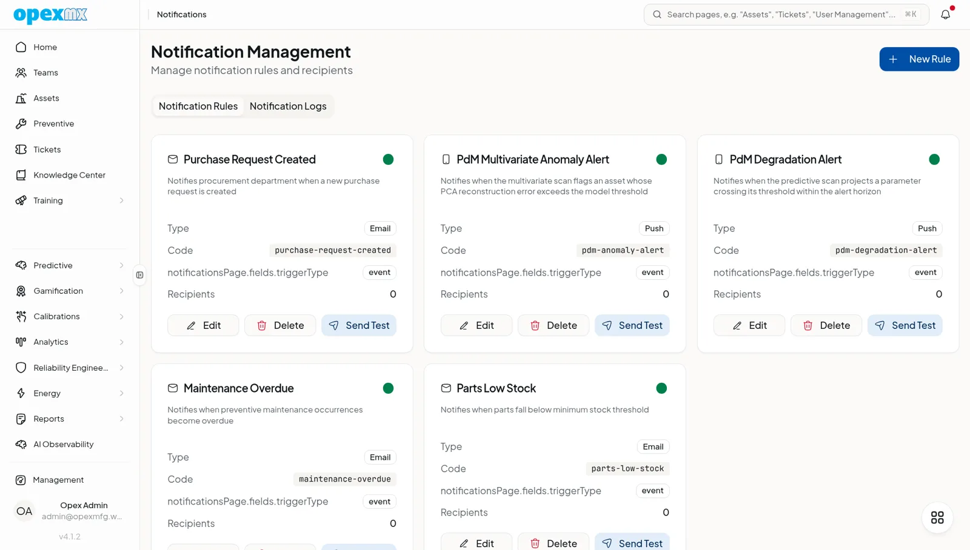
Task: Expand the Training submenu chevron
Action: 121,200
